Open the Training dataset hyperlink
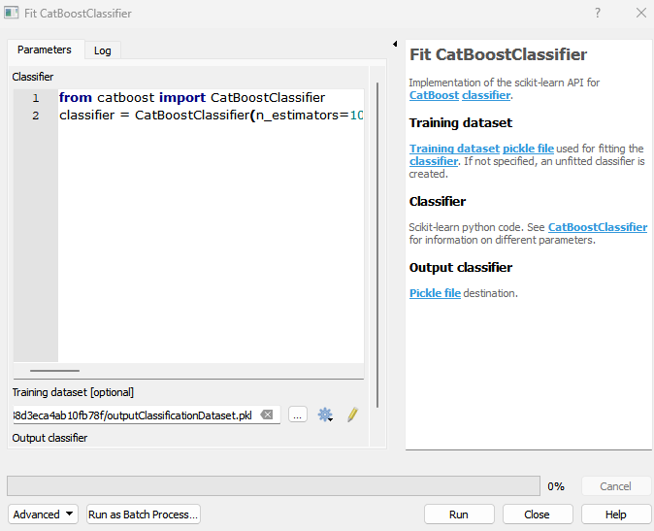The image size is (654, 531). tap(454, 149)
